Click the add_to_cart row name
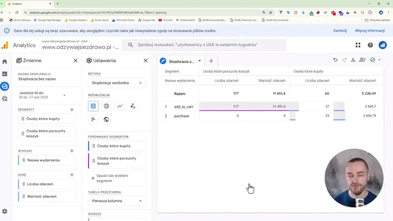Image resolution: width=393 pixels, height=221 pixels. (x=183, y=107)
